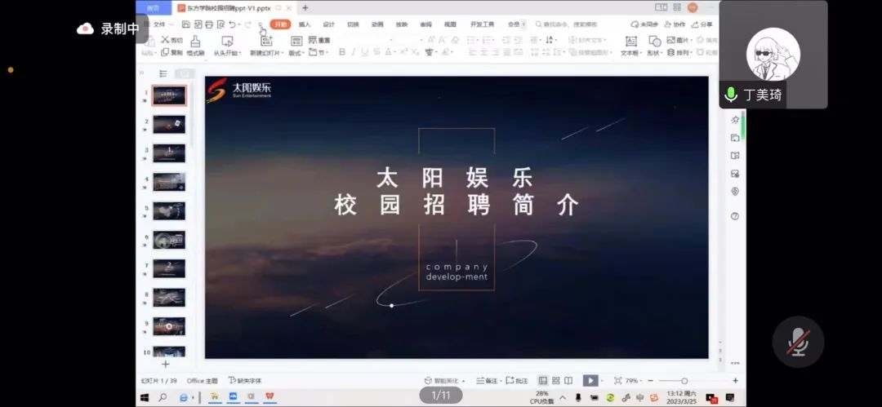Toggle Strikethrough formatting
The height and width of the screenshot is (407, 882).
coord(376,52)
